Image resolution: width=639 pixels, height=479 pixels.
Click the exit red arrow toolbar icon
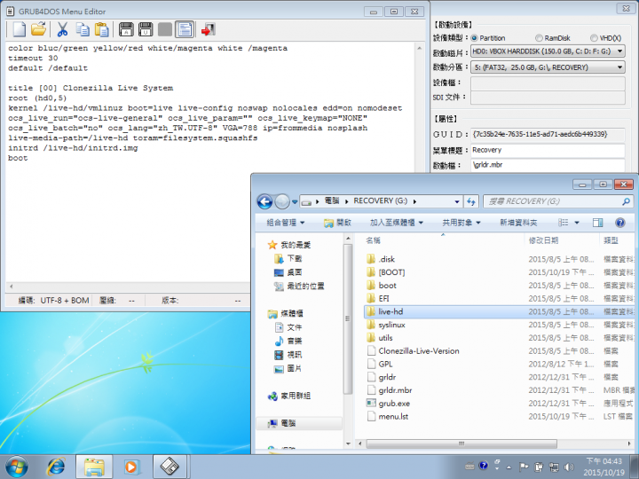209,29
